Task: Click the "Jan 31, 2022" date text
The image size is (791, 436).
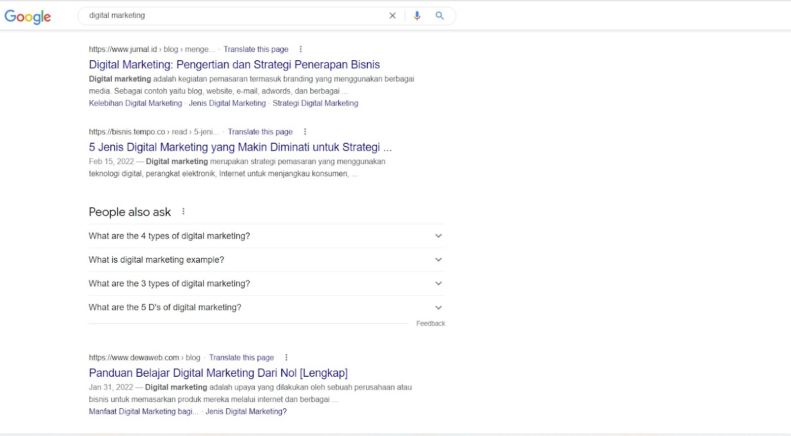Action: 111,387
